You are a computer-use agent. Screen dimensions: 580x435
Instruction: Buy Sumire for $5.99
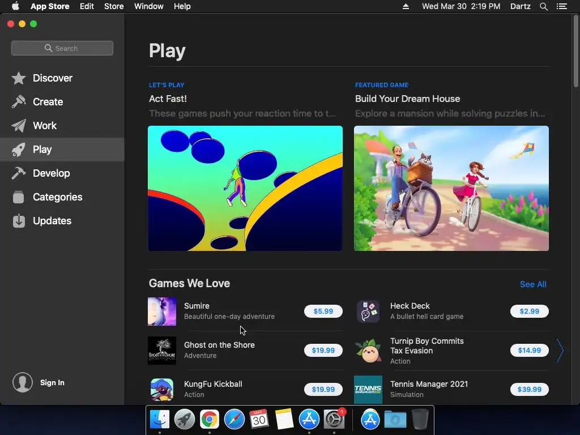[x=323, y=312]
